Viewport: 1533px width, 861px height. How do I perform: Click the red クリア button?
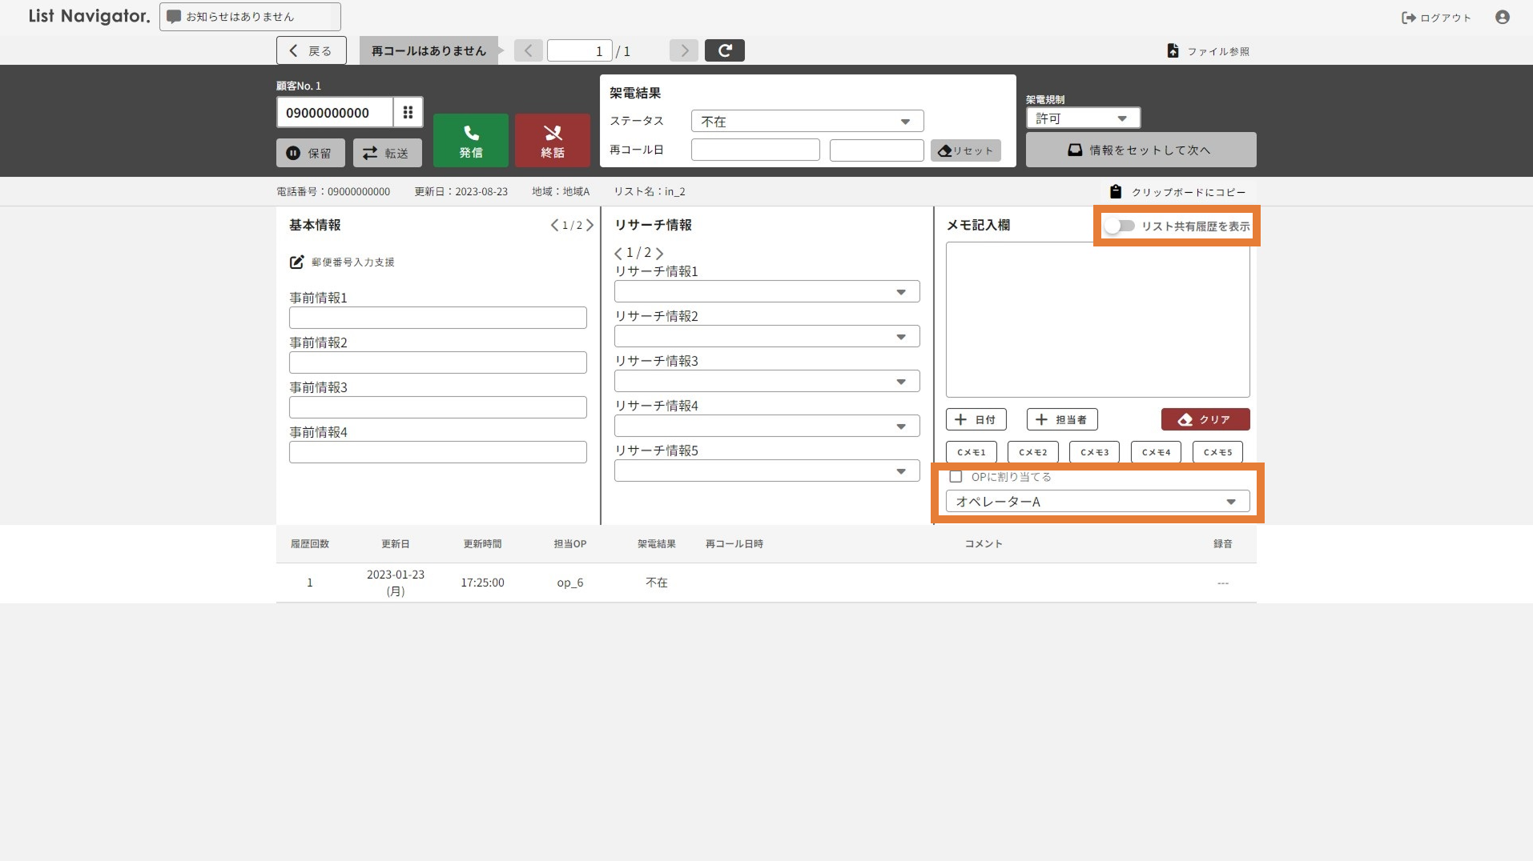coord(1205,419)
